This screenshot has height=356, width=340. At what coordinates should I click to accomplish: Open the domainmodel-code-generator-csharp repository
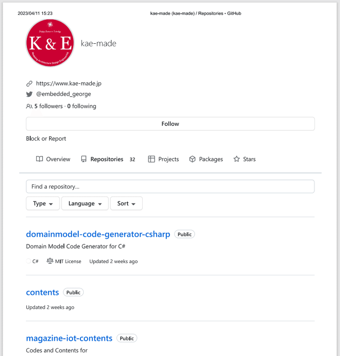[x=98, y=234]
